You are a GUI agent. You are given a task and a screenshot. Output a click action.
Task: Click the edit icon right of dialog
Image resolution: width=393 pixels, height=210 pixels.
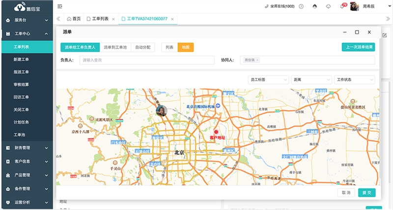pyautogui.click(x=384, y=35)
